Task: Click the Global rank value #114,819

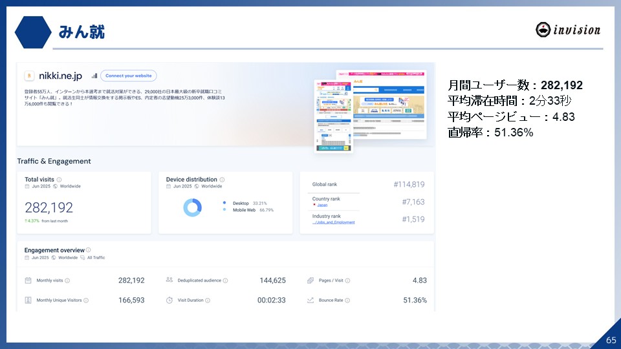Action: 409,184
